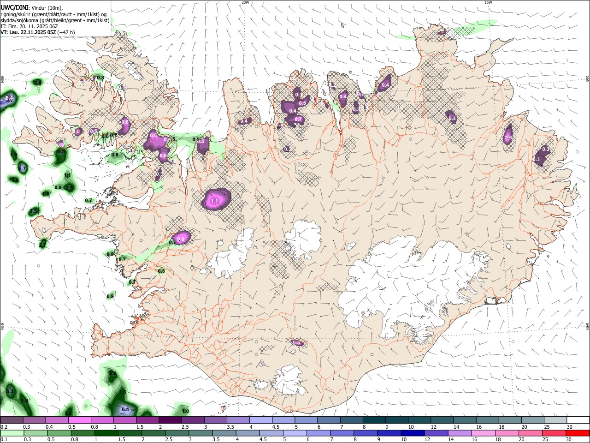Image resolution: width=590 pixels, height=443 pixels.
Task: Pick the rain scale 25–30 swatch
Action: [554, 433]
